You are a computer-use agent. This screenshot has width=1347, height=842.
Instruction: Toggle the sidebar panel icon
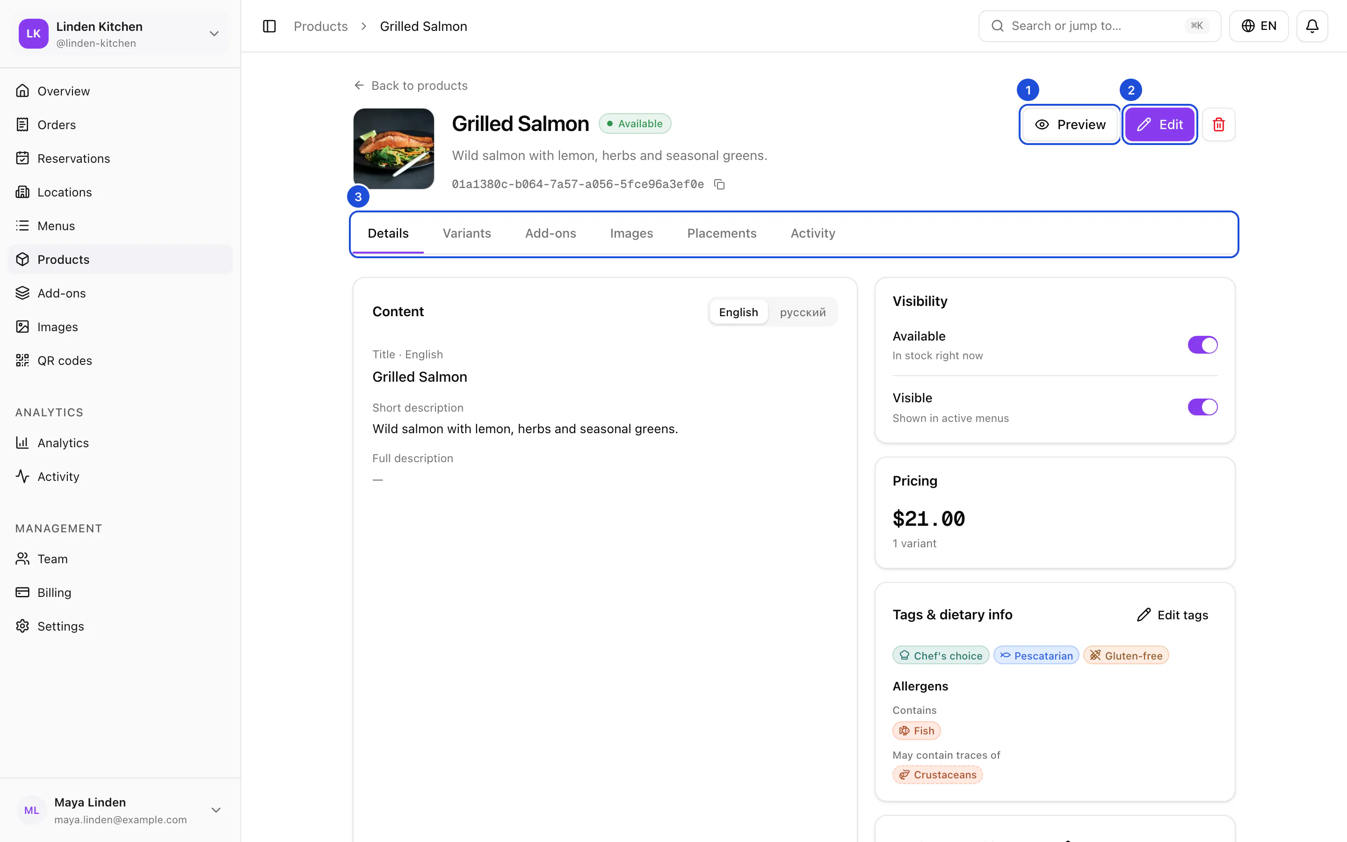pyautogui.click(x=269, y=26)
